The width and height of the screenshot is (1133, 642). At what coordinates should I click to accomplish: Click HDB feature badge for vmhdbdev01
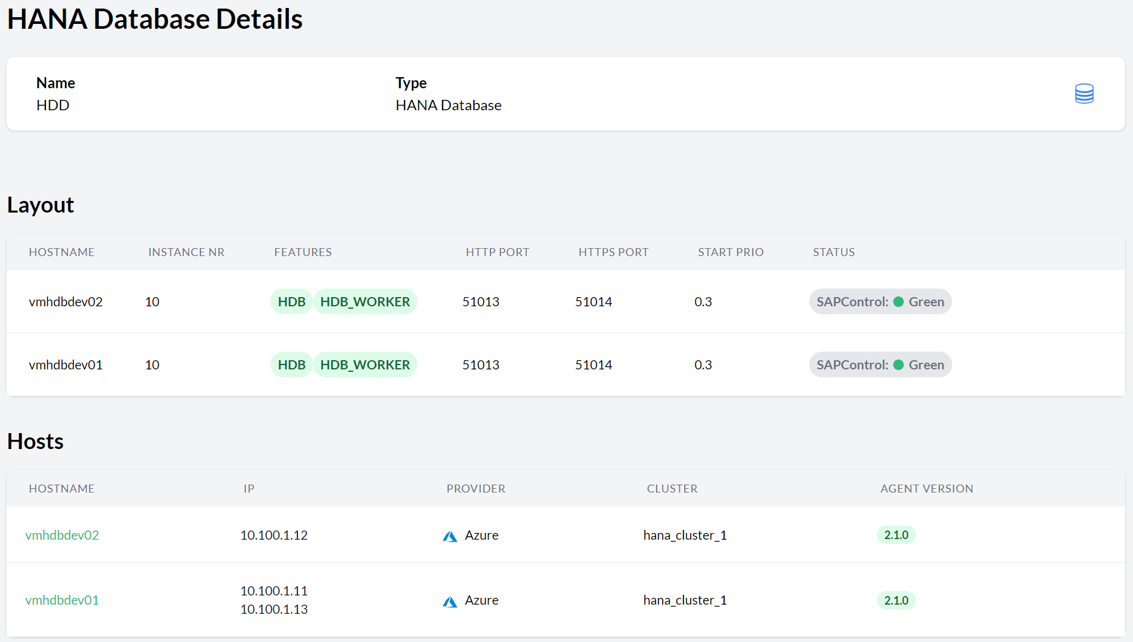tap(291, 364)
